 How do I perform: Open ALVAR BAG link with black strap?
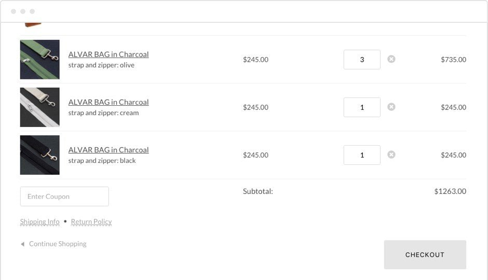109,150
